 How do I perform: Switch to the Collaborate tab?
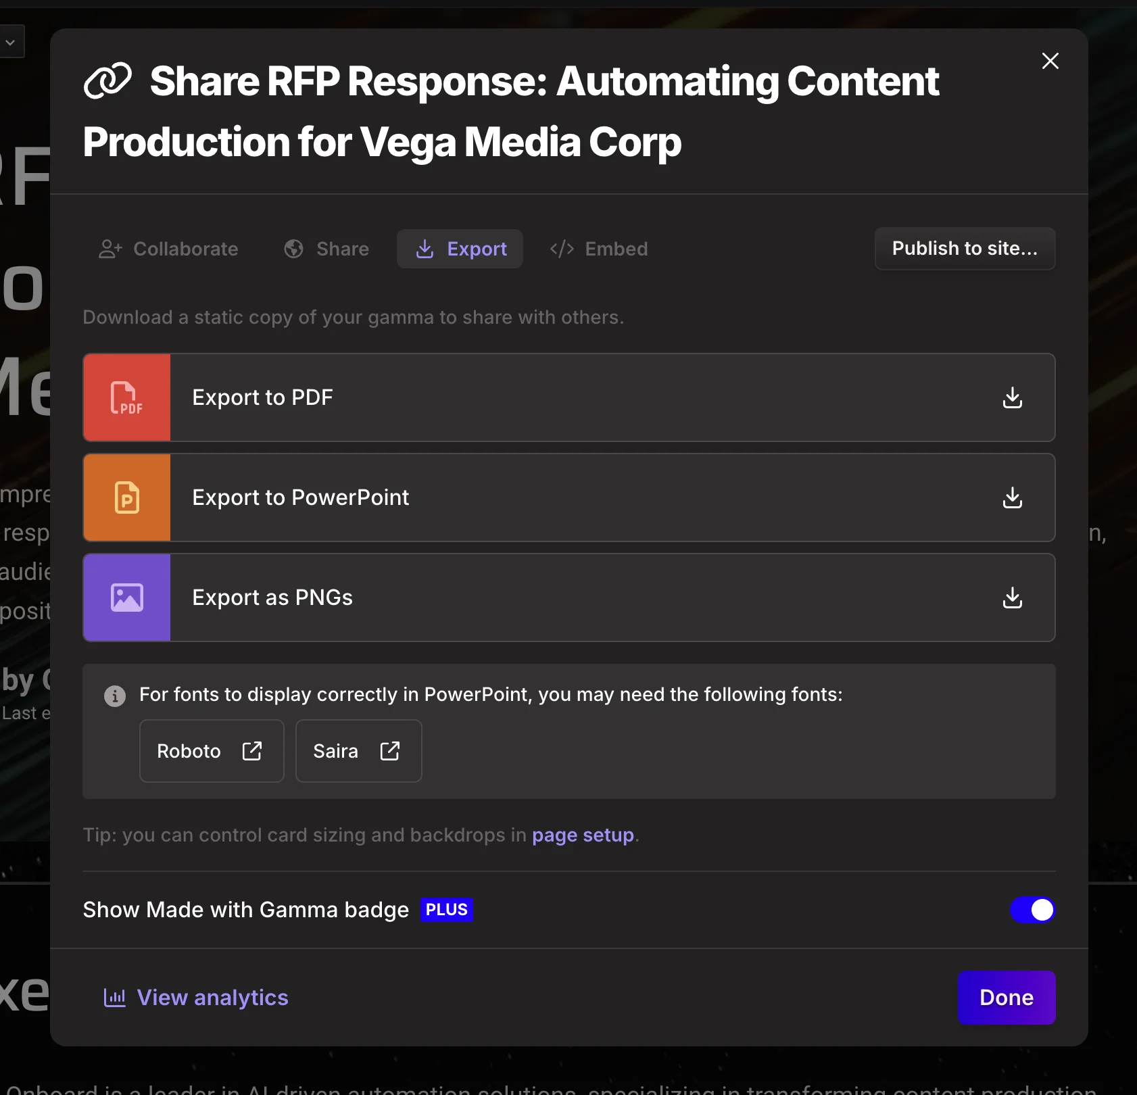(168, 249)
